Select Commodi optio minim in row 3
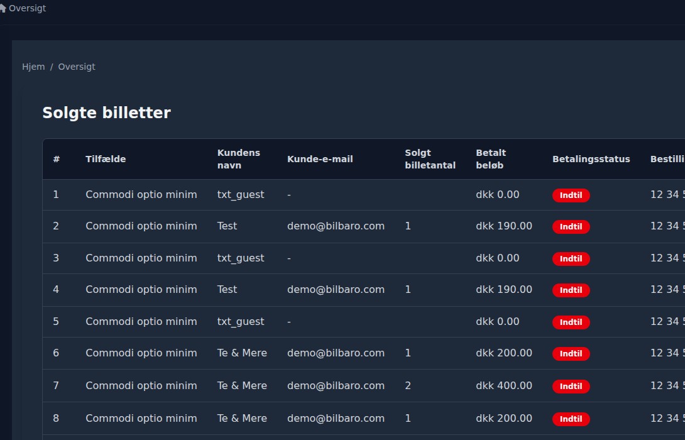This screenshot has width=685, height=440. pyautogui.click(x=141, y=258)
